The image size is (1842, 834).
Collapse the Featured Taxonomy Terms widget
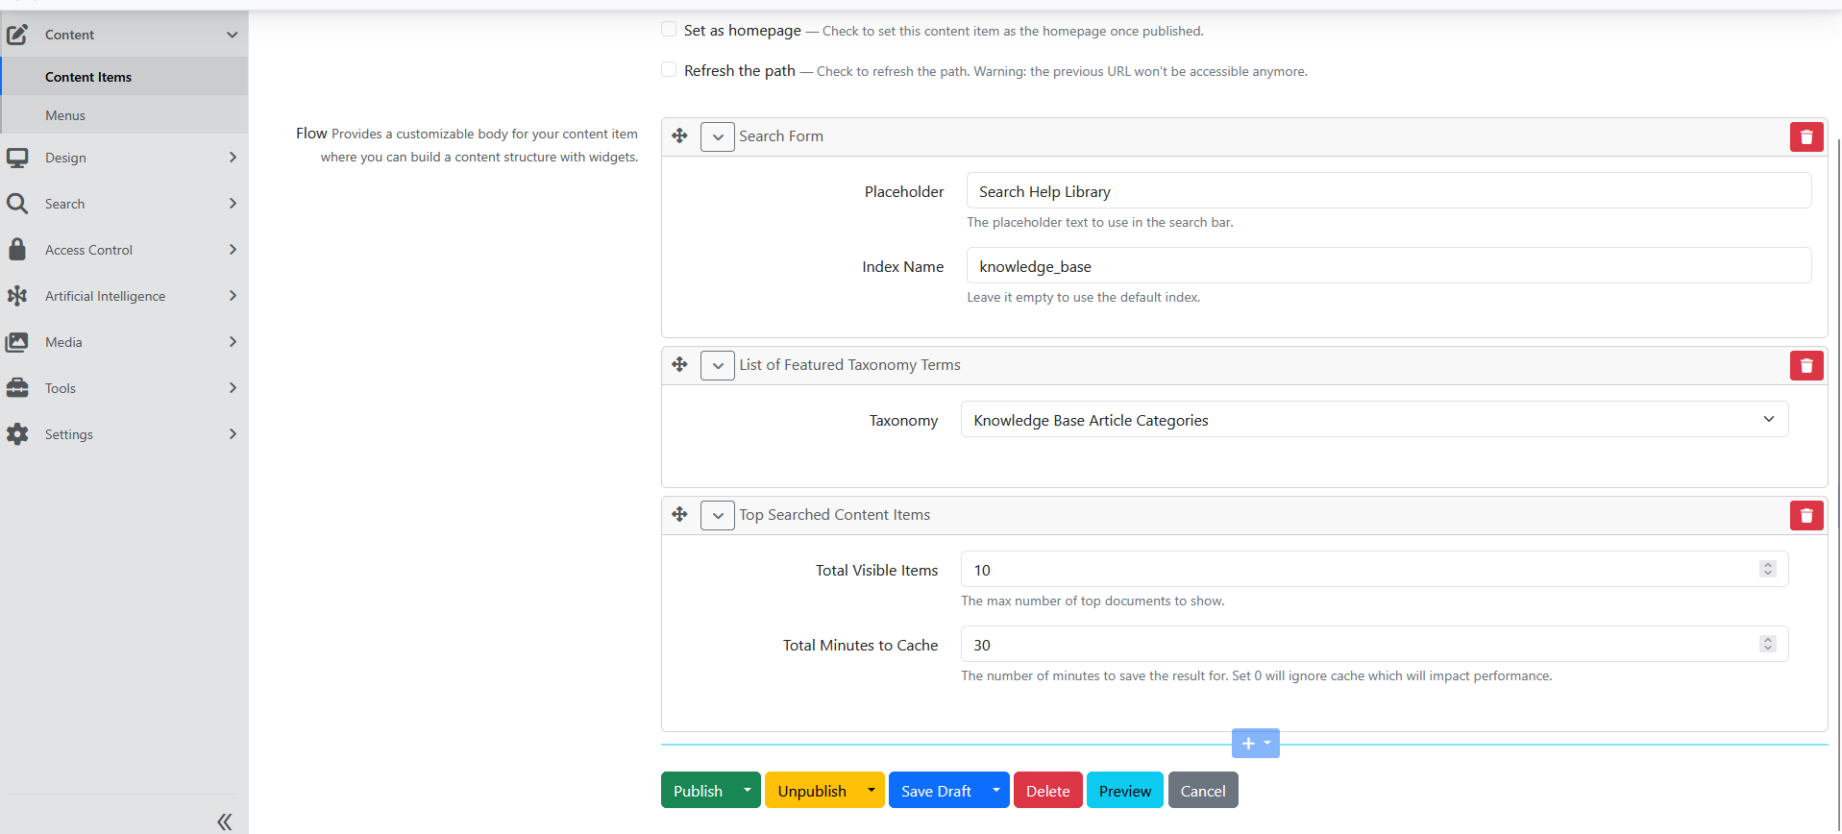point(718,365)
